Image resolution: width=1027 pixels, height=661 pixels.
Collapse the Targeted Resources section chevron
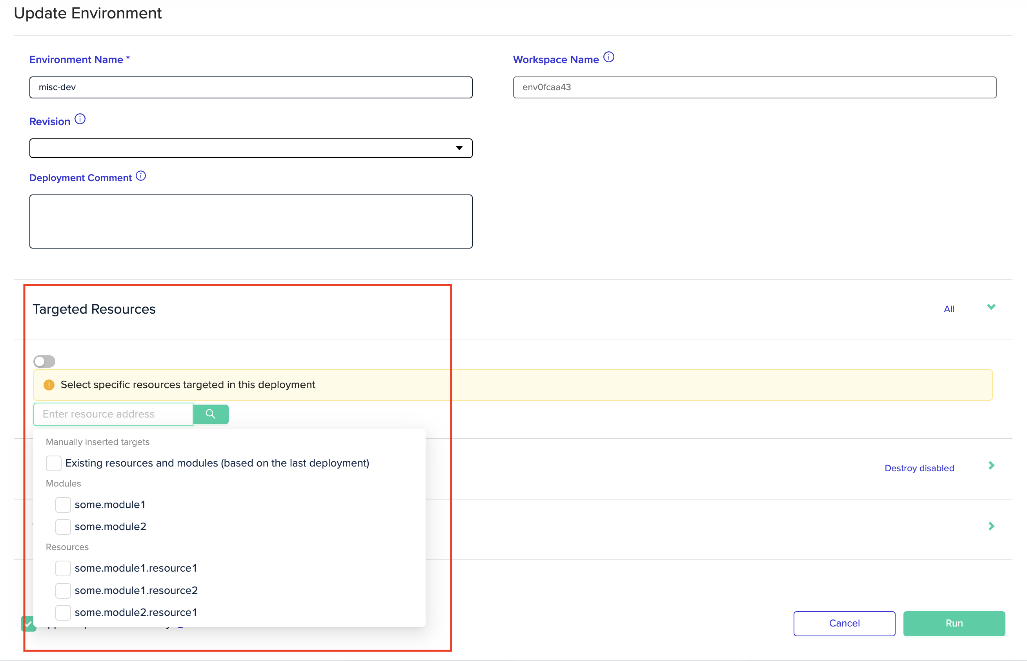991,307
